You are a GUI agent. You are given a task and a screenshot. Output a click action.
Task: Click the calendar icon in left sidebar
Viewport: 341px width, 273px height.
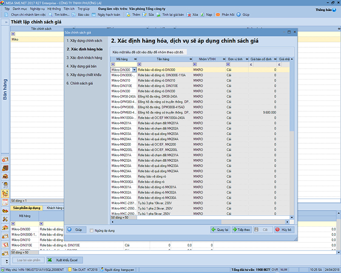5,202
